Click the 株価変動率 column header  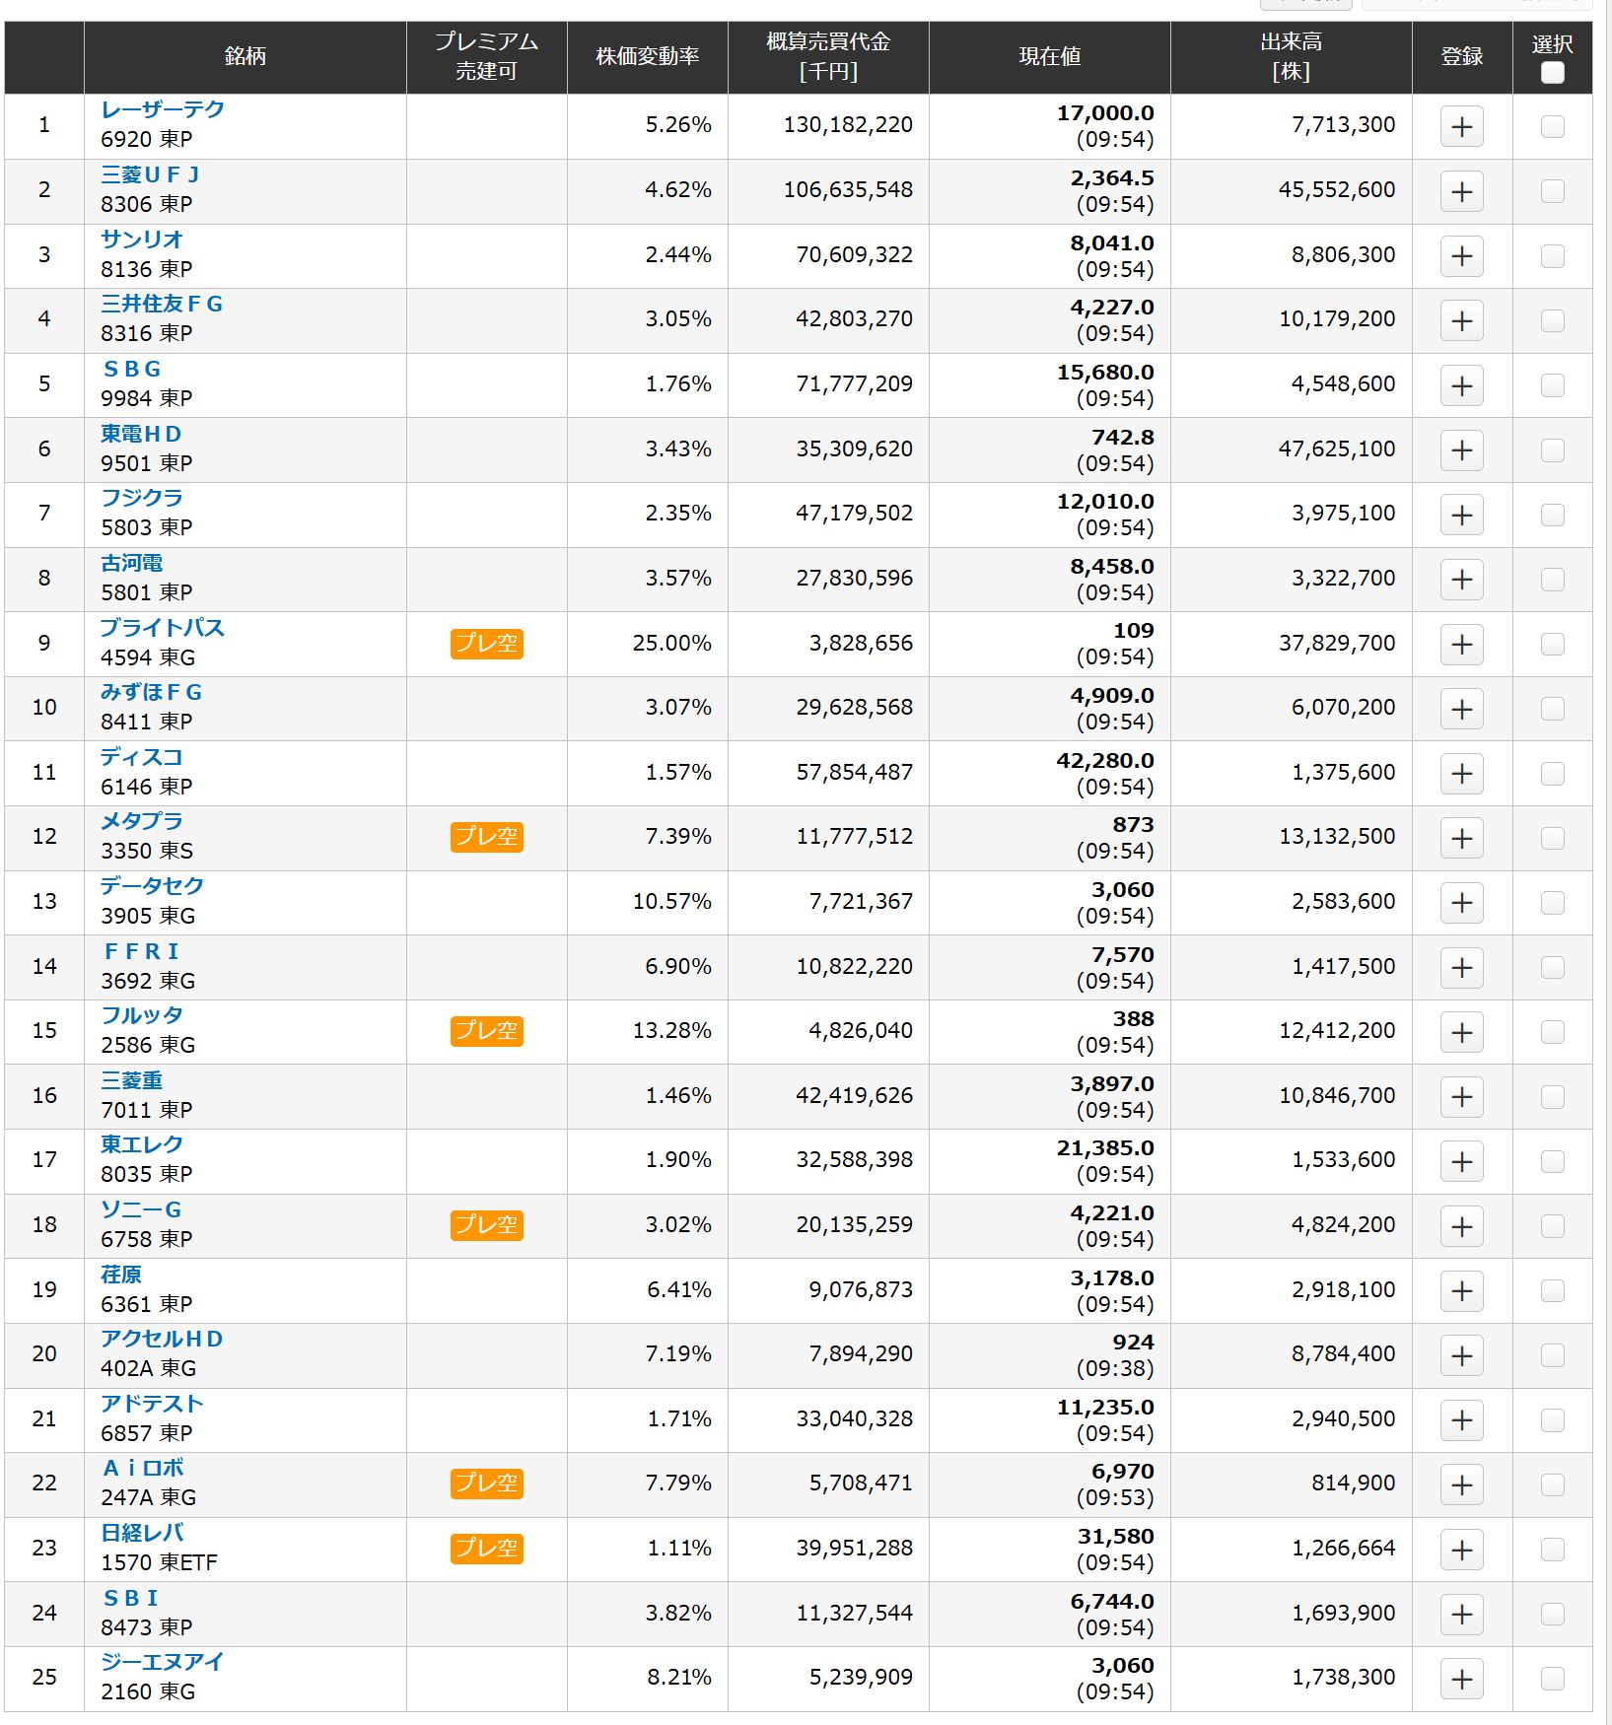click(x=647, y=56)
